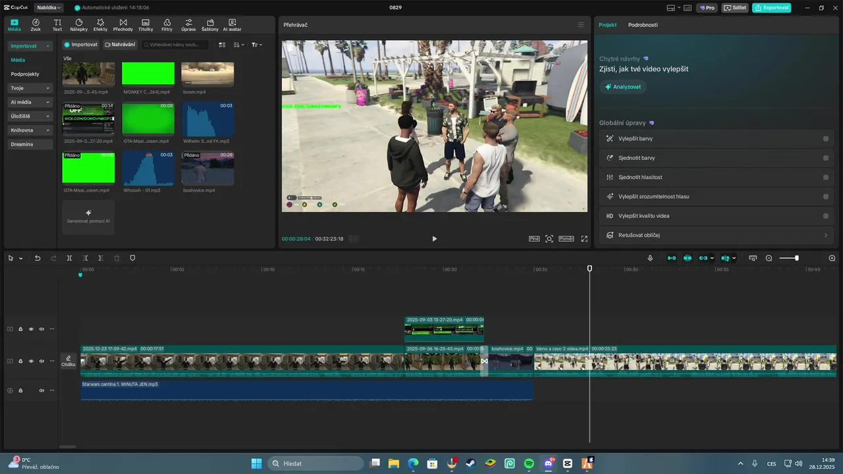Hide the overlay video track with eye icon
The width and height of the screenshot is (843, 474).
(31, 329)
